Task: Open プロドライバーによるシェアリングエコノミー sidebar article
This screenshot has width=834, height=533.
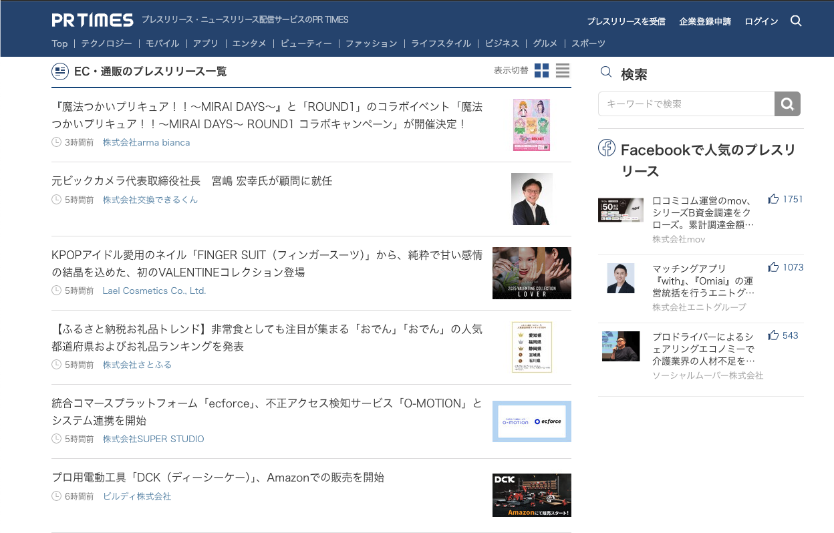Action: [x=703, y=349]
